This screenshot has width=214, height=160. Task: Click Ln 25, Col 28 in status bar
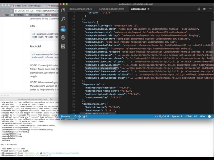pyautogui.click(x=162, y=116)
